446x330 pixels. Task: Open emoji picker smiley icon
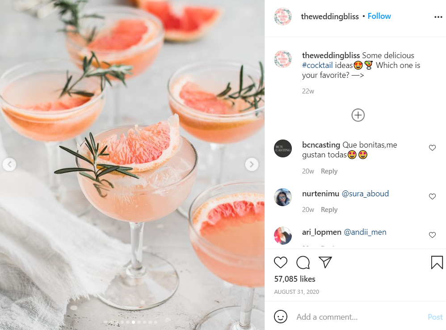(281, 317)
